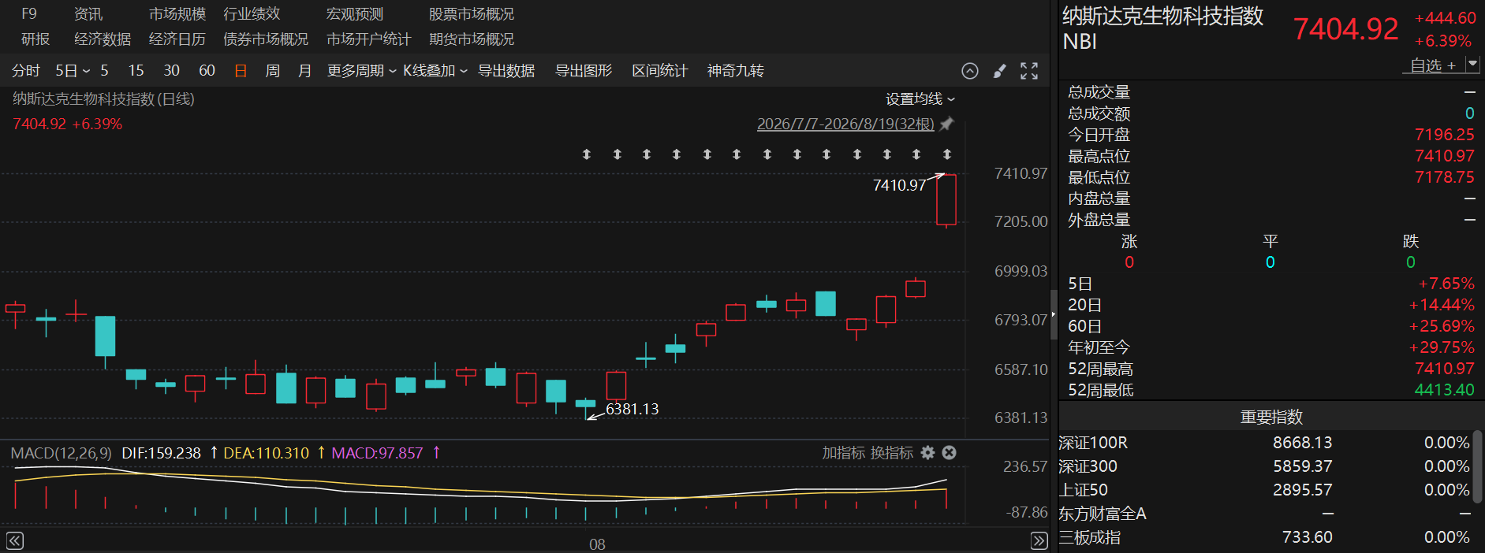Image resolution: width=1485 pixels, height=553 pixels.
Task: Close the MACD indicator panel
Action: coord(950,452)
